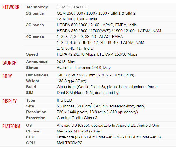Click the GPU label link

pyautogui.click(x=30, y=143)
